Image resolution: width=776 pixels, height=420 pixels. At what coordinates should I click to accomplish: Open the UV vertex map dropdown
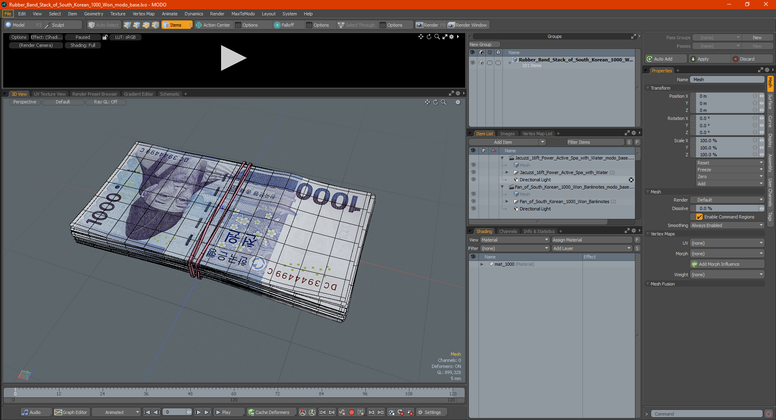click(x=727, y=243)
